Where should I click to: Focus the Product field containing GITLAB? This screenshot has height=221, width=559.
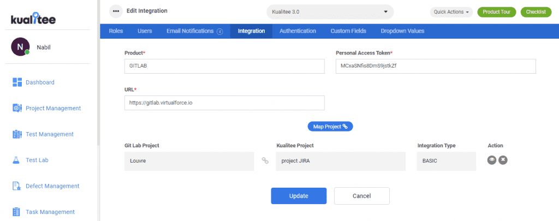click(224, 67)
